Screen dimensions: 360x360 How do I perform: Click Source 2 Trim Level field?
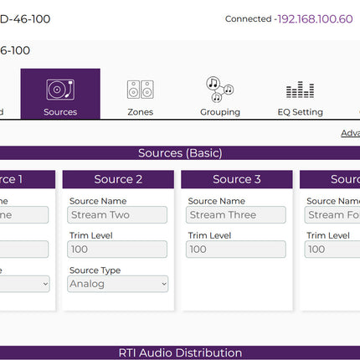[x=117, y=249]
